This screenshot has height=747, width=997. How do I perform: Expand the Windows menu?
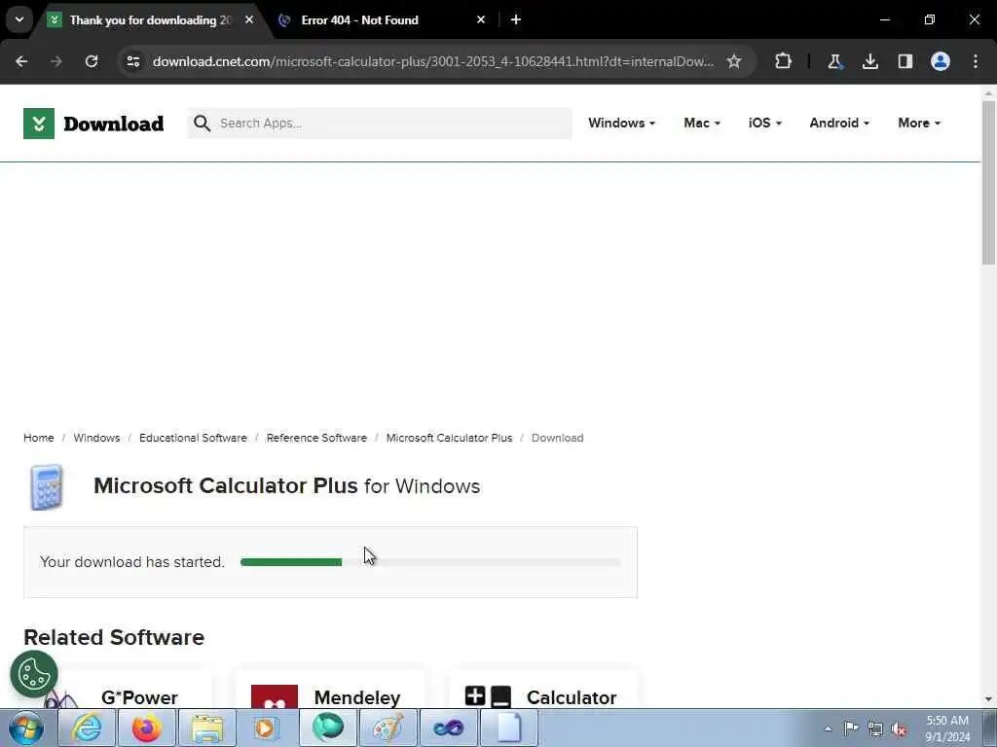pos(621,124)
